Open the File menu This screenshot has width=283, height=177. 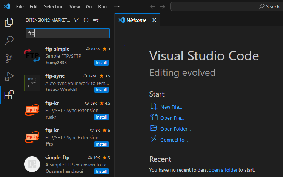tap(20, 7)
